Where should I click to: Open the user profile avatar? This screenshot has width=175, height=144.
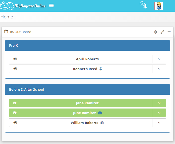click(159, 6)
